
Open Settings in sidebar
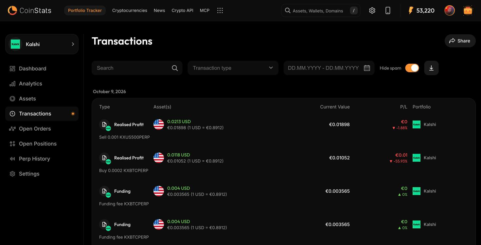42,174
